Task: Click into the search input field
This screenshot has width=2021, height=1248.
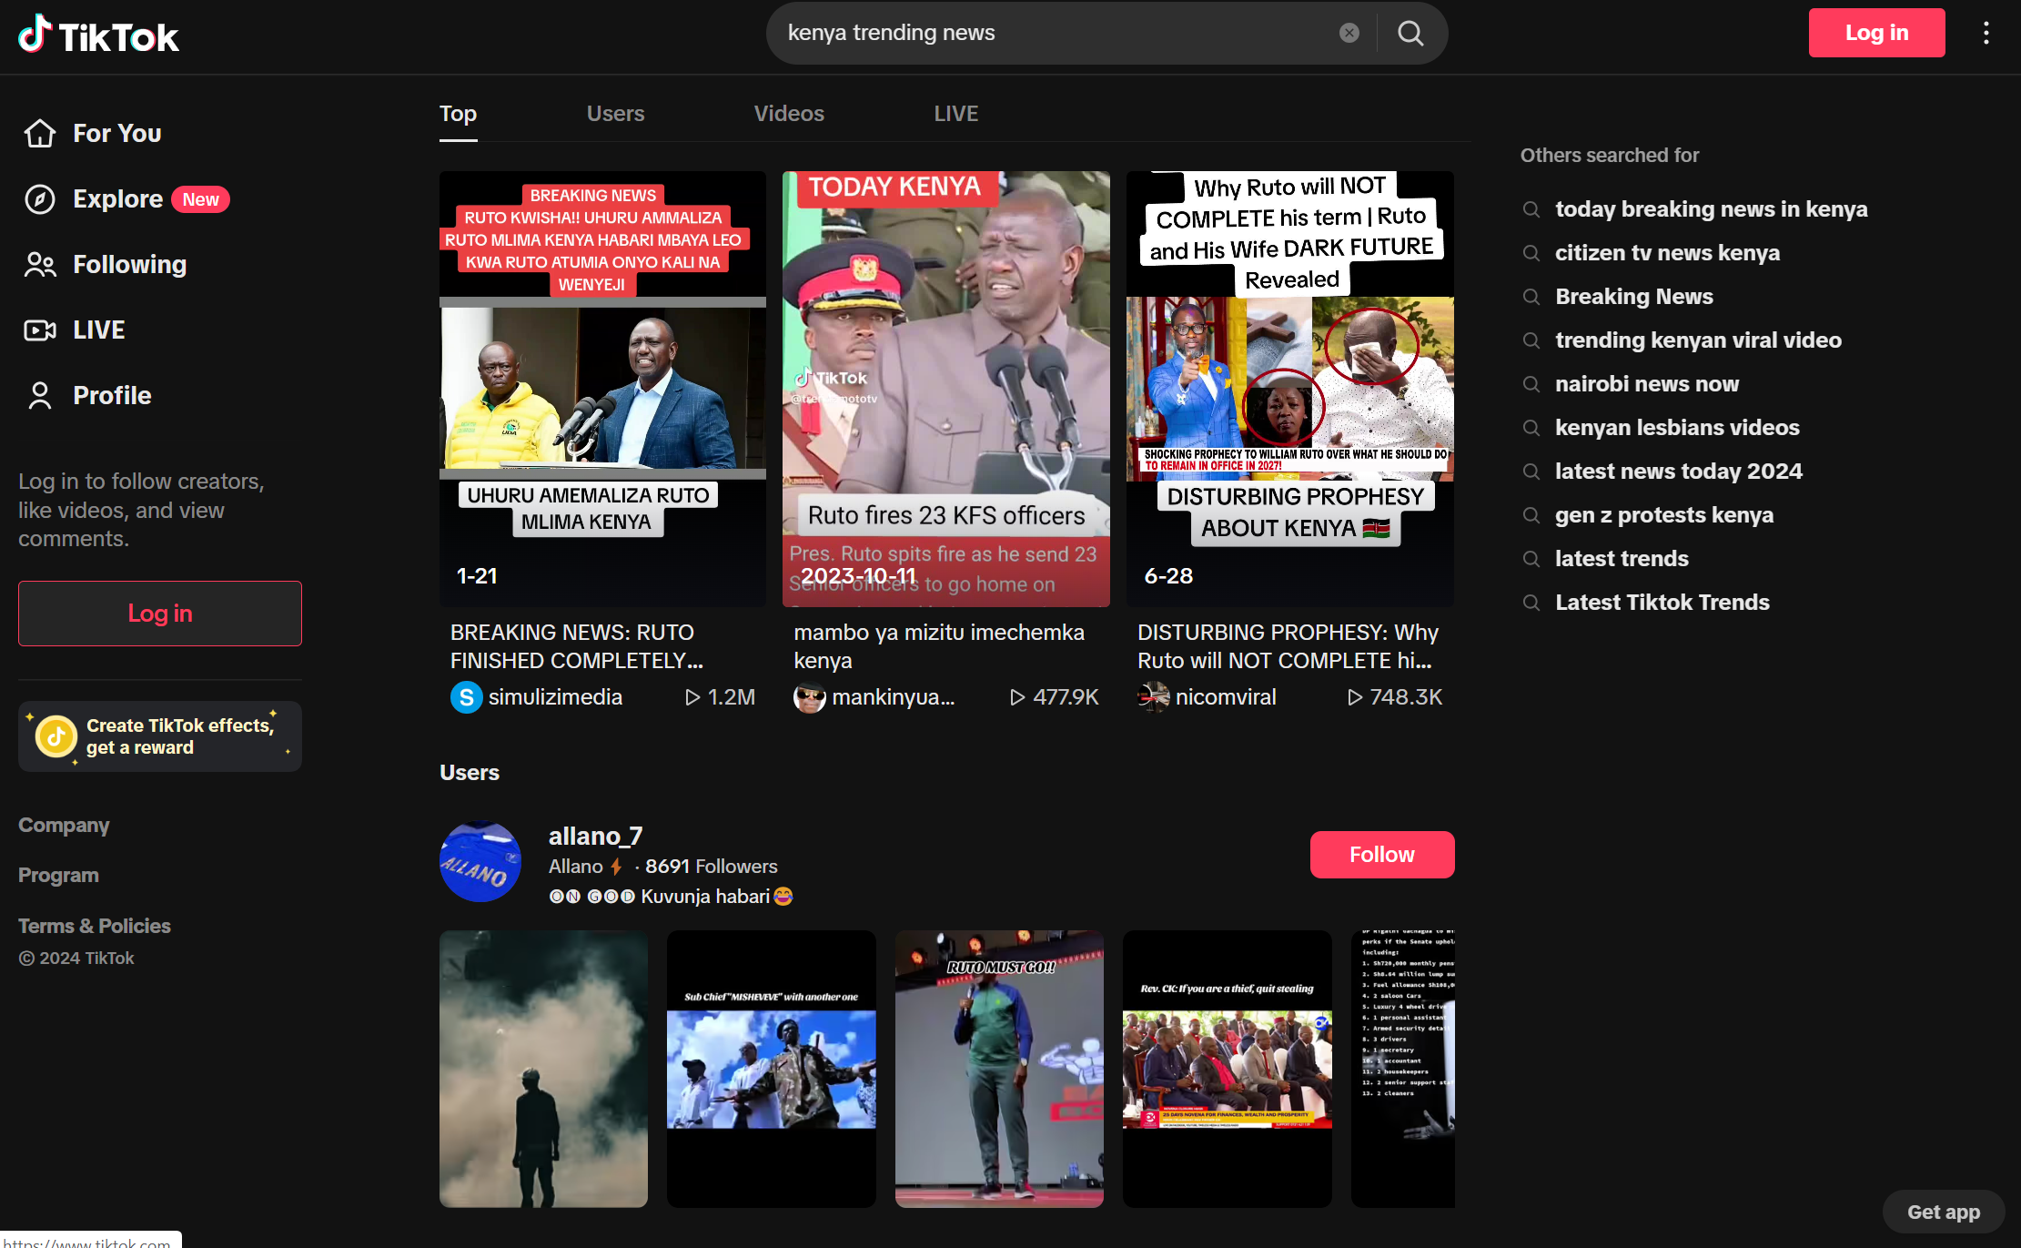Action: [x=1056, y=33]
